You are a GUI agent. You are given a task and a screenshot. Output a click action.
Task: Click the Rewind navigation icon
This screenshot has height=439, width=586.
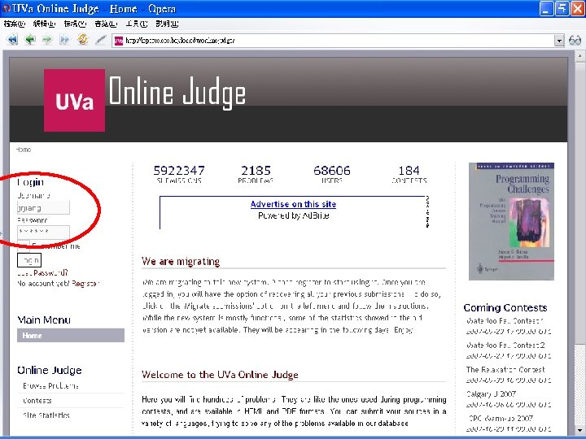[12, 40]
